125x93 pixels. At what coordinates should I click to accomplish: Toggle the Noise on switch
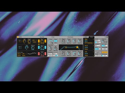point(39,54)
